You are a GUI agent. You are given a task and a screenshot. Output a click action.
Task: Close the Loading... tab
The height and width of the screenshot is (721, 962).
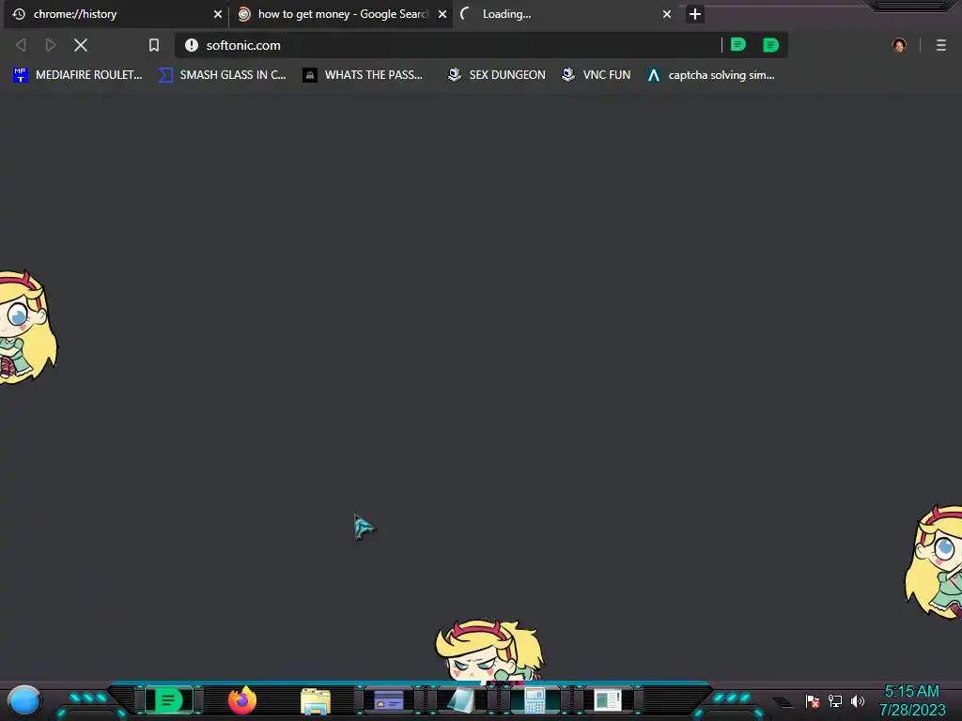(666, 14)
